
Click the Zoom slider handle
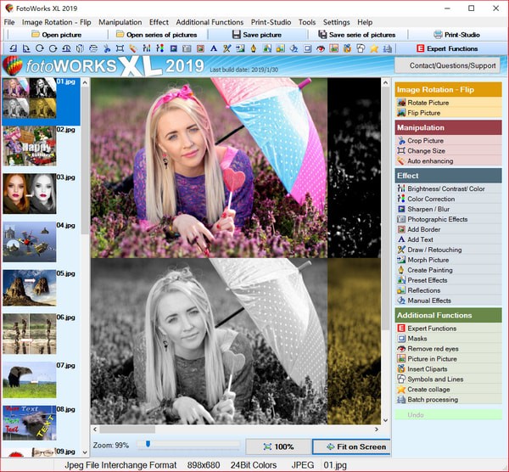click(x=148, y=443)
